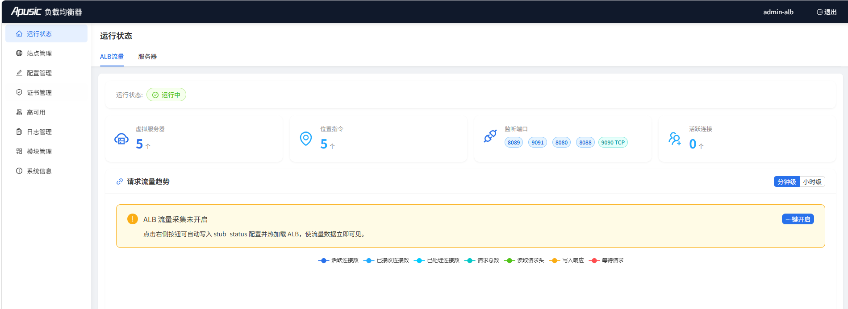
Task: Click the 监听端口 label
Action: coord(516,129)
